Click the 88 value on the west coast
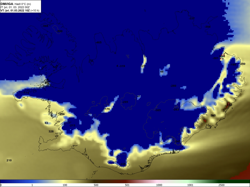The width and height of the screenshot is (250, 187). (46, 83)
